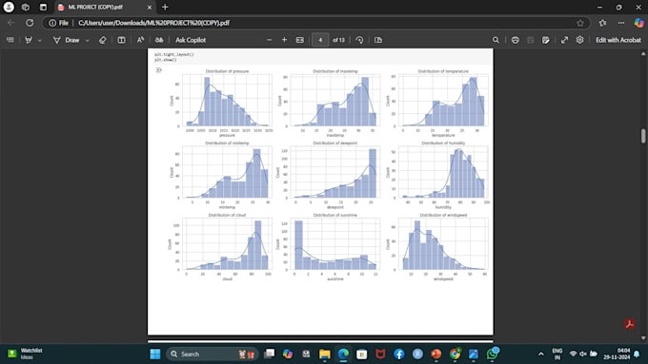Click the Edge profile icon
The width and height of the screenshot is (648, 364).
pyautogui.click(x=9, y=7)
